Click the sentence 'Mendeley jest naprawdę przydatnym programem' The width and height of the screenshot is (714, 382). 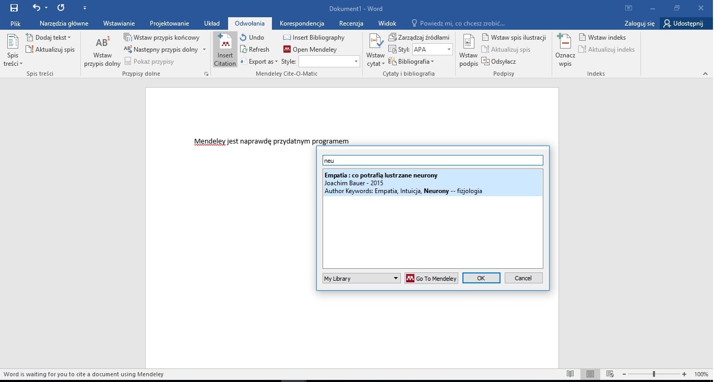[271, 141]
